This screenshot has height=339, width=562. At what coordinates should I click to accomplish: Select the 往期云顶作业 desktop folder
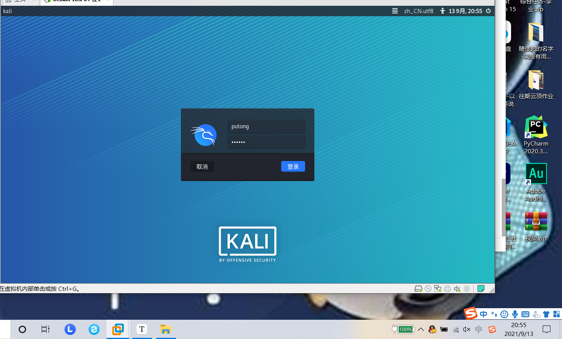(x=536, y=84)
